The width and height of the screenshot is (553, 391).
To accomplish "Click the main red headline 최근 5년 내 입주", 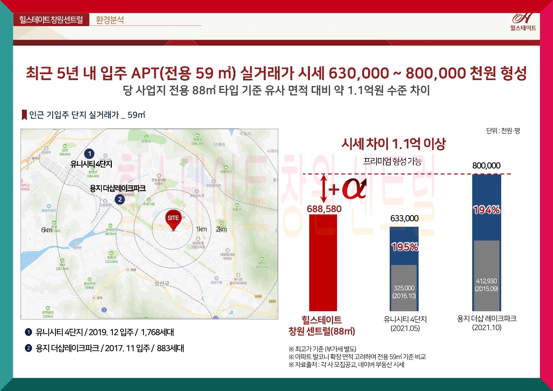I will tap(276, 73).
